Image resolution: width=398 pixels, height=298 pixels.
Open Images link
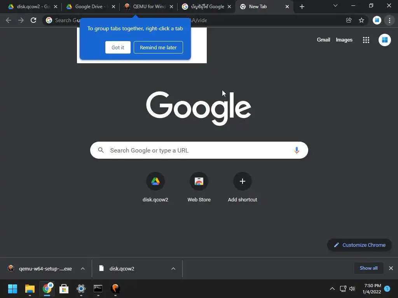click(x=344, y=40)
